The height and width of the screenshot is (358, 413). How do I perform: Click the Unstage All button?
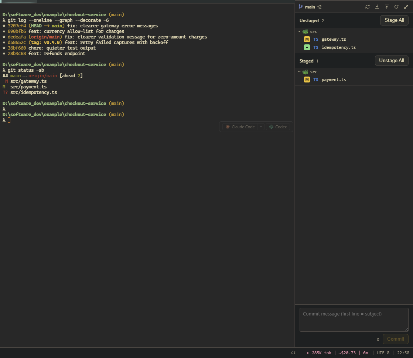pos(392,61)
